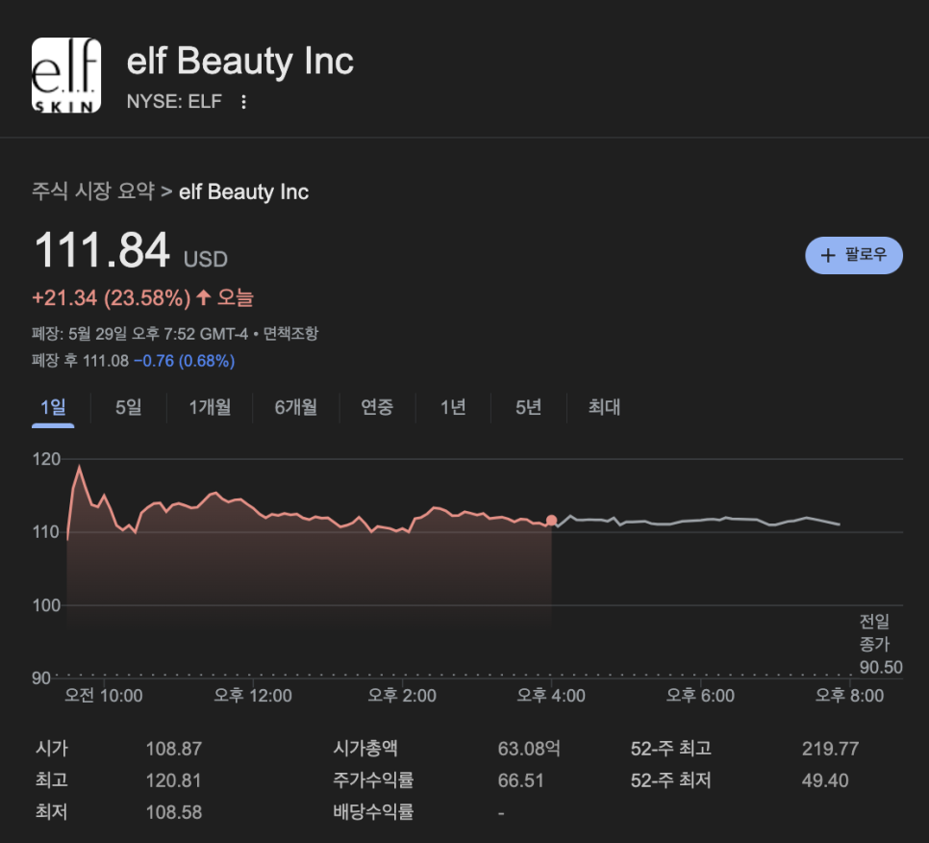929x843 pixels.
Task: Select the 1년 range tab
Action: tap(453, 407)
